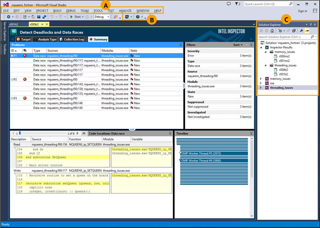
Task: Switch to the Collection Log tab
Action: [71, 39]
